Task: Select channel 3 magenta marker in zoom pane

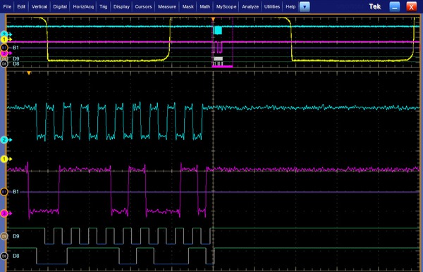Action: [x=4, y=214]
